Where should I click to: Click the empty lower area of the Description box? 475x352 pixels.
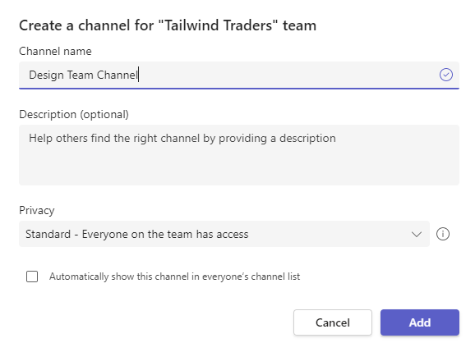(239, 168)
